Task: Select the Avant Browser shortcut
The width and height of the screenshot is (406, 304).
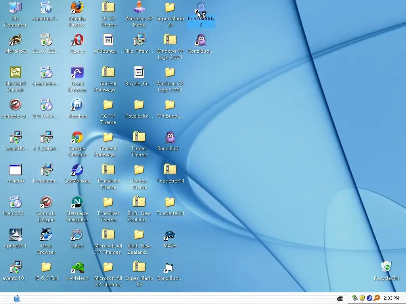Action: [x=77, y=72]
